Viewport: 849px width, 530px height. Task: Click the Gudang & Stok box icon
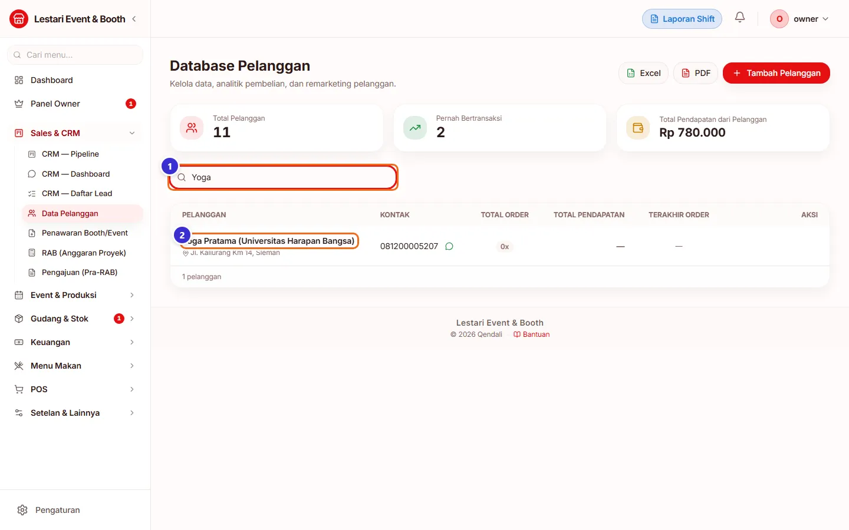[19, 319]
